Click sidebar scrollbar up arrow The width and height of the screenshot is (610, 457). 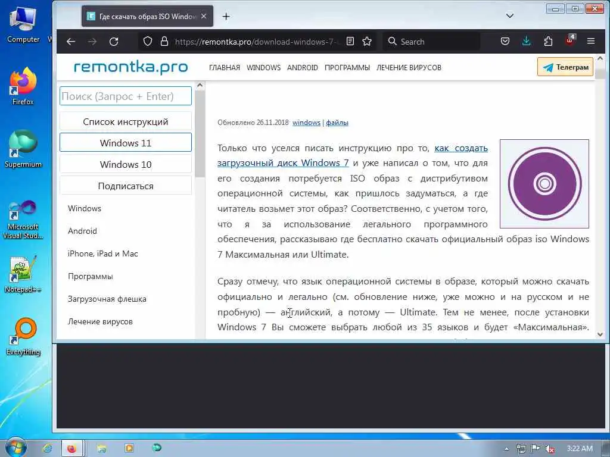200,85
